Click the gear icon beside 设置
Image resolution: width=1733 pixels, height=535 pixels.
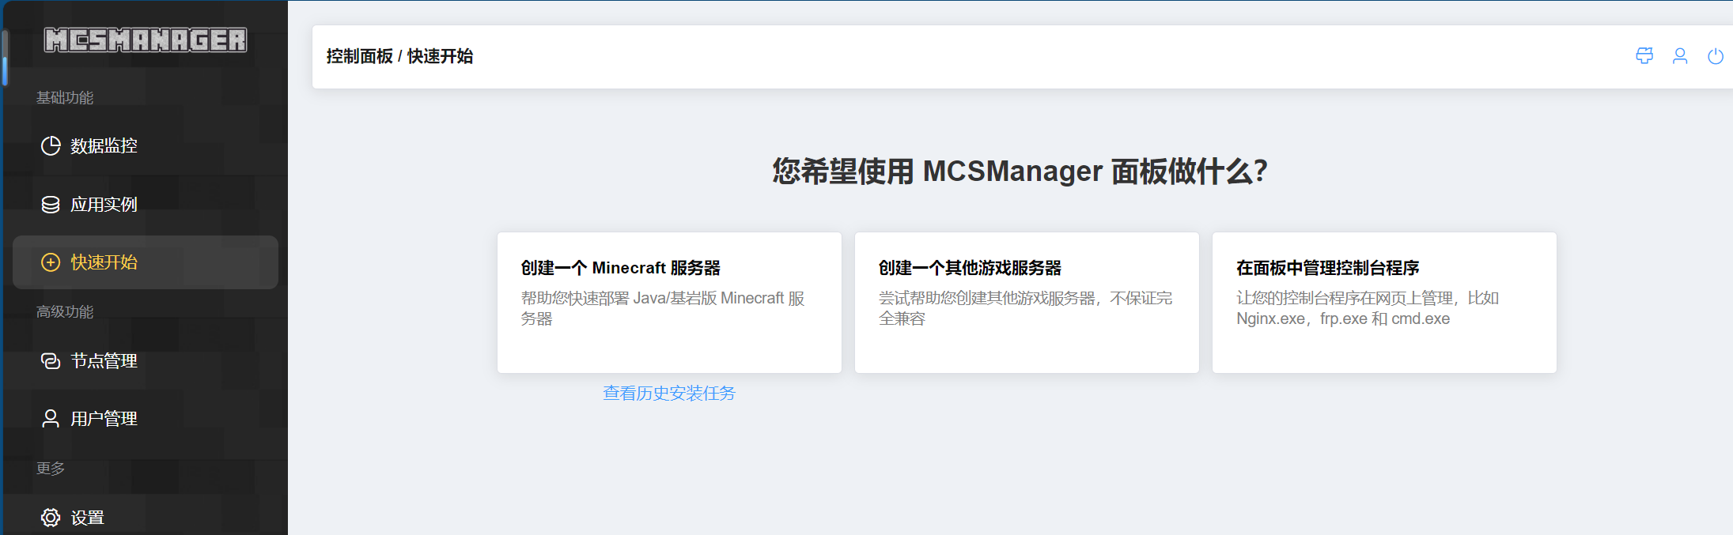click(51, 518)
